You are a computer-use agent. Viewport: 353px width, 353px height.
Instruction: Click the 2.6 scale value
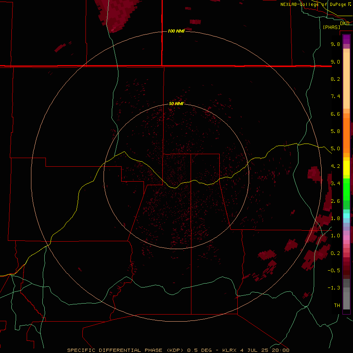pyautogui.click(x=335, y=201)
